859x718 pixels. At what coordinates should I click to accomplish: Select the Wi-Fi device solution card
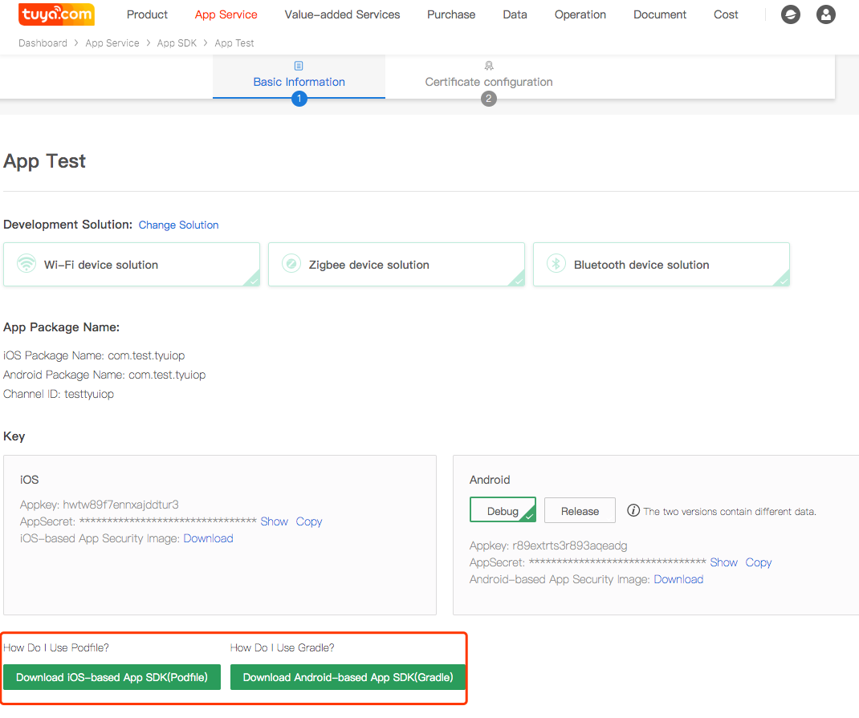coord(132,264)
